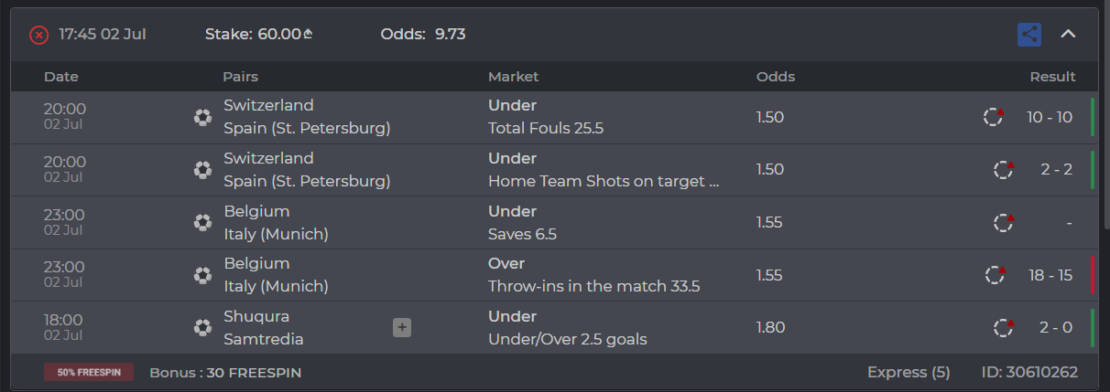Collapse the bet slip details chevron
The image size is (1110, 392).
click(1068, 35)
